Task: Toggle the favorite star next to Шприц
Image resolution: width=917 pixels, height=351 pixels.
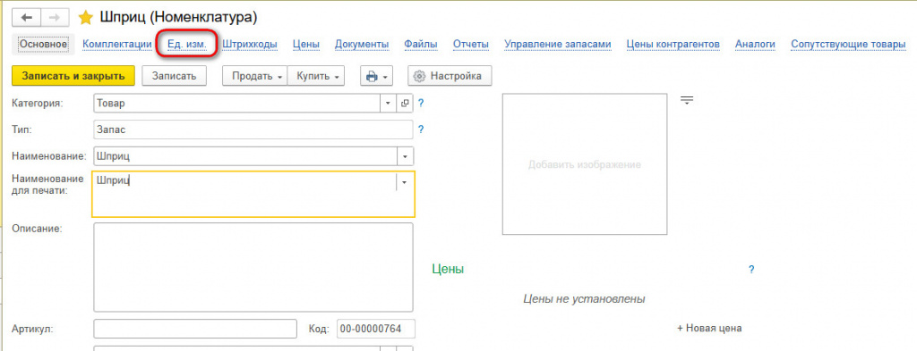Action: pyautogui.click(x=86, y=18)
